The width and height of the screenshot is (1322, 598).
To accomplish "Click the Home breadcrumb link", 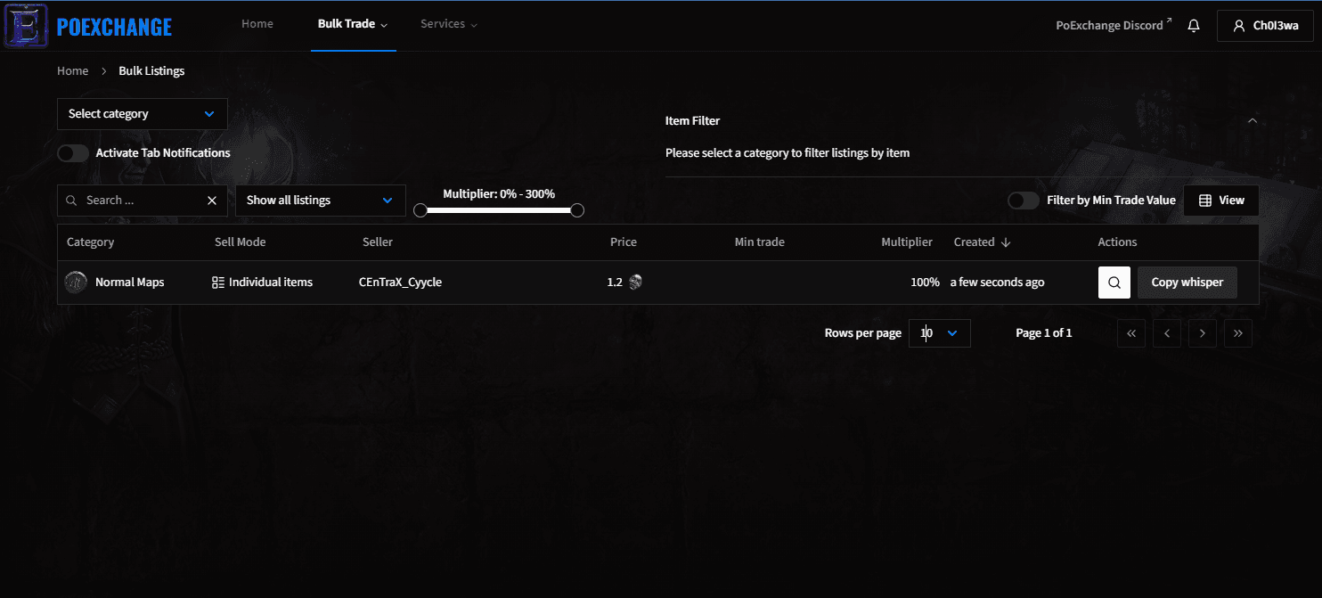I will pyautogui.click(x=72, y=71).
